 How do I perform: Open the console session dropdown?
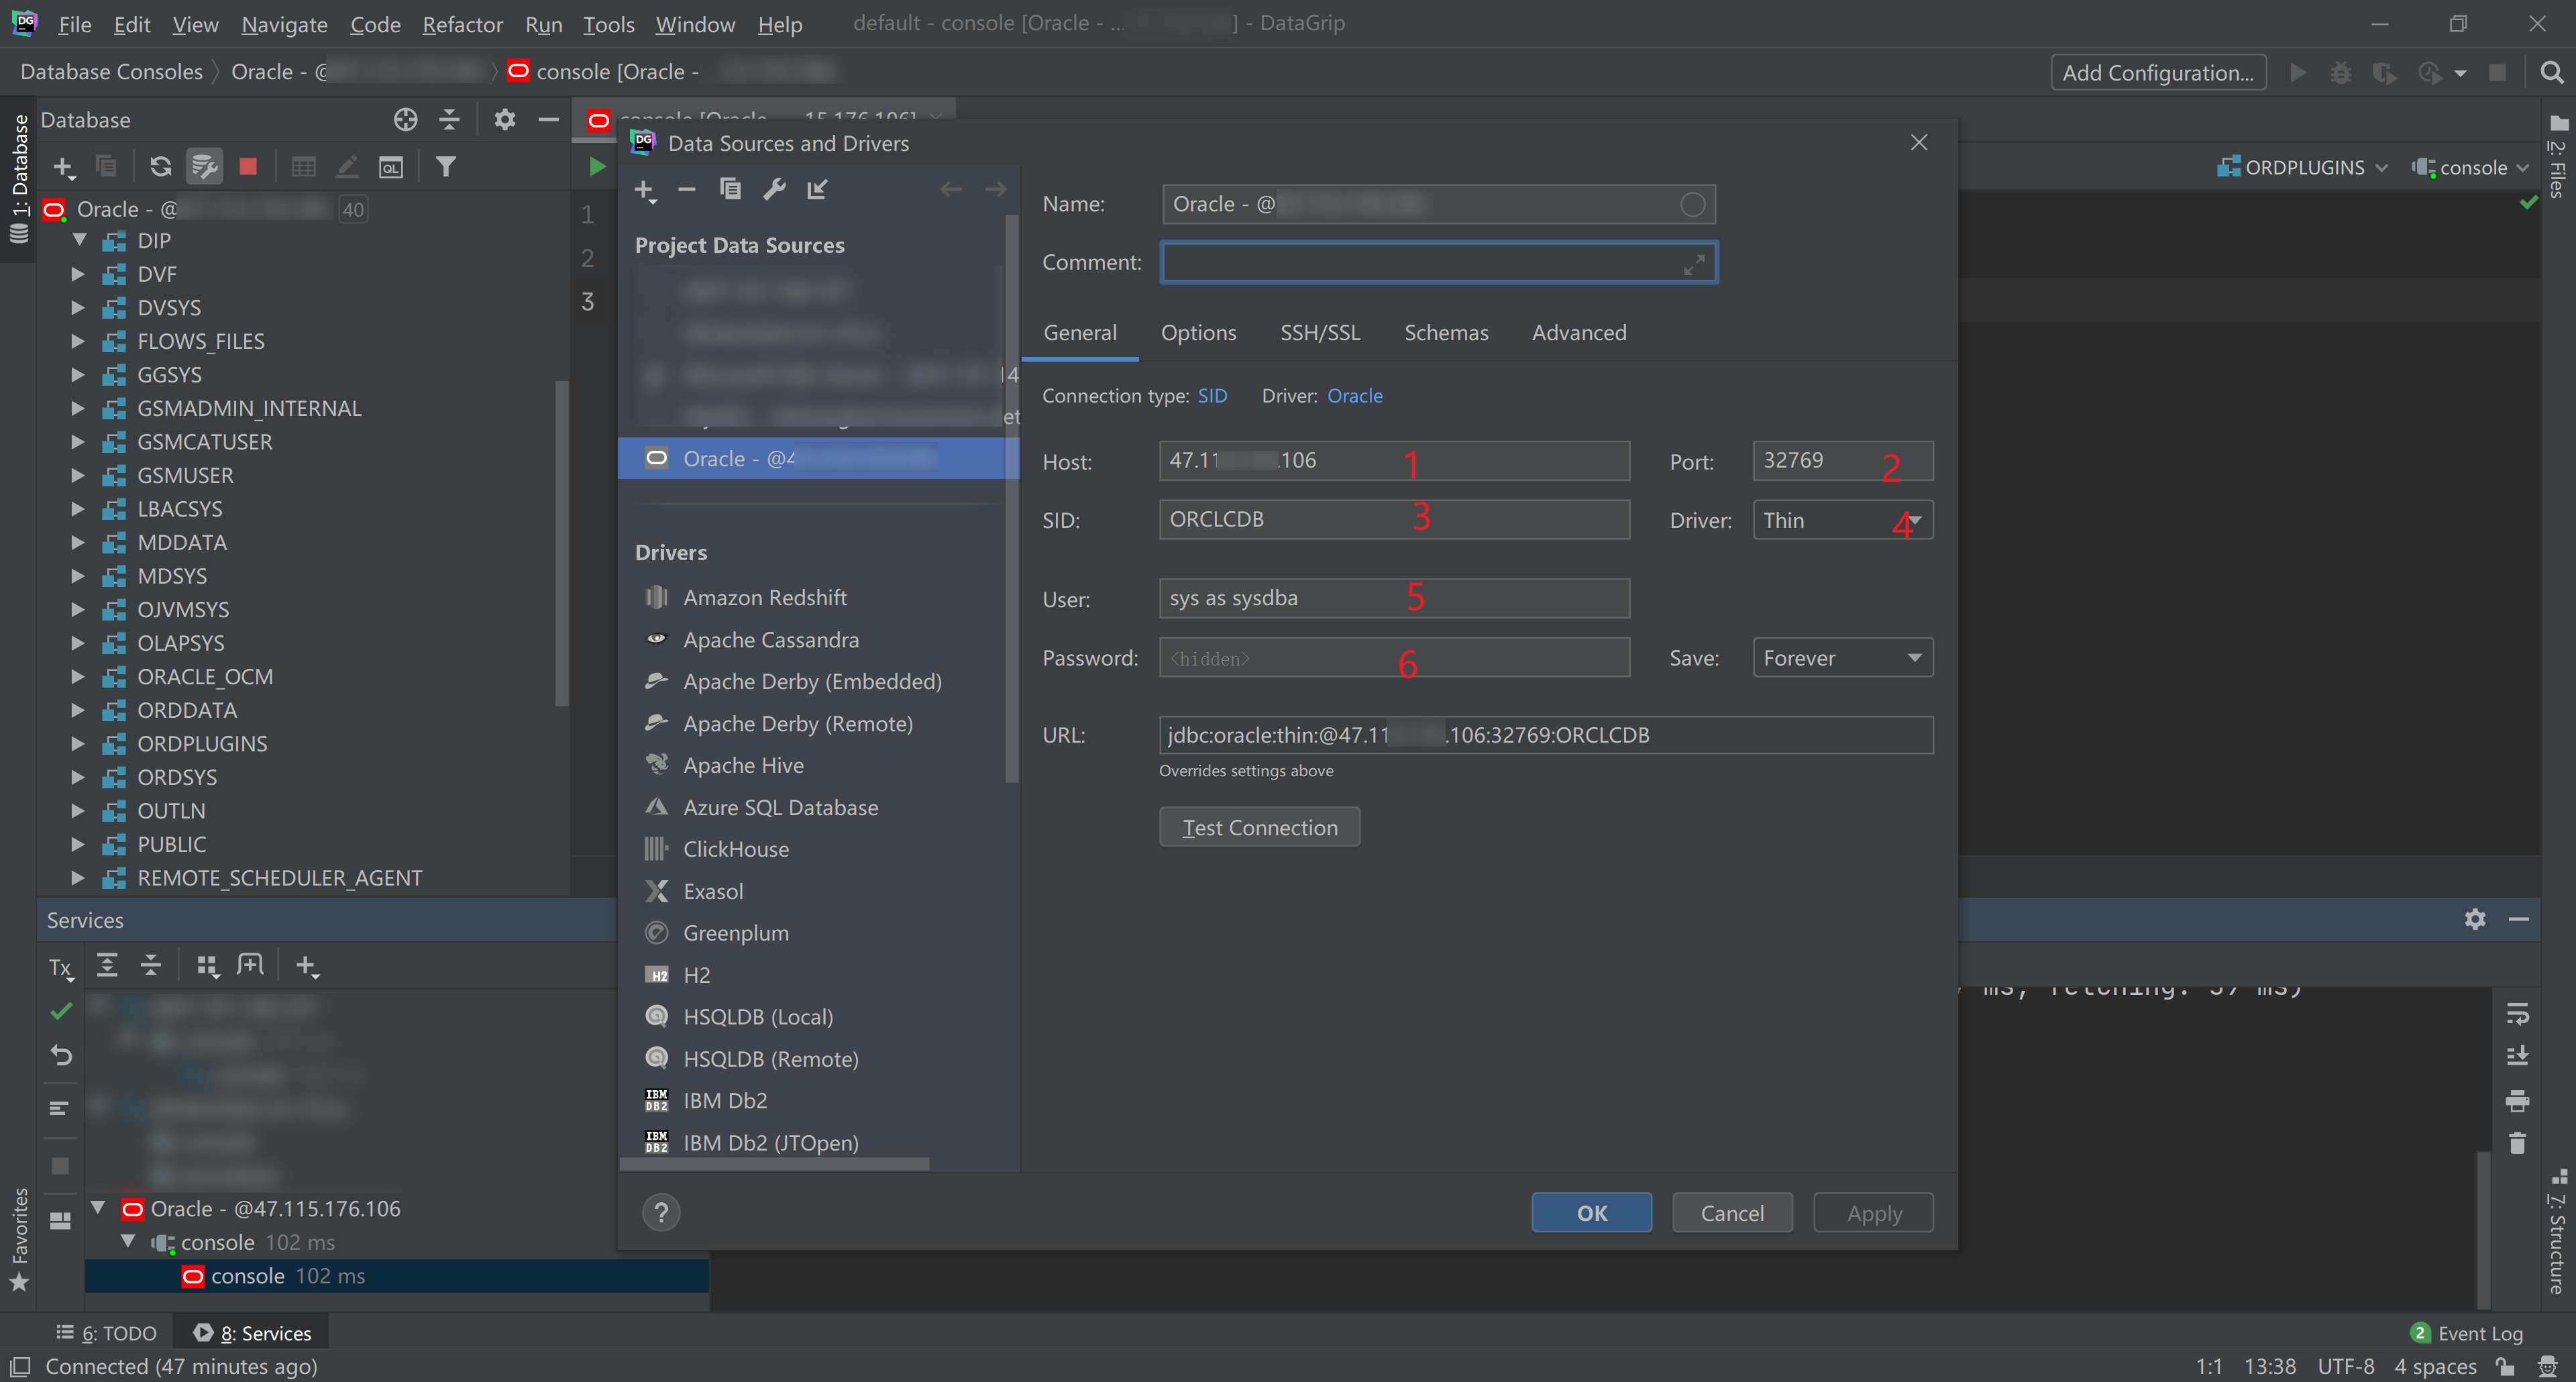coord(2470,168)
